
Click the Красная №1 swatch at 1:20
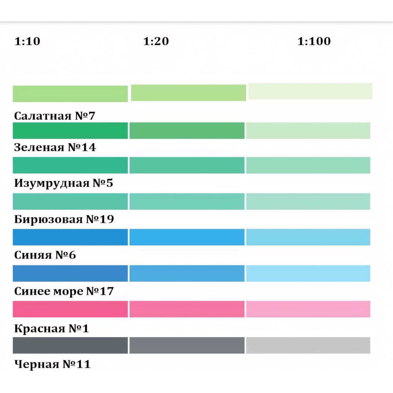(187, 309)
